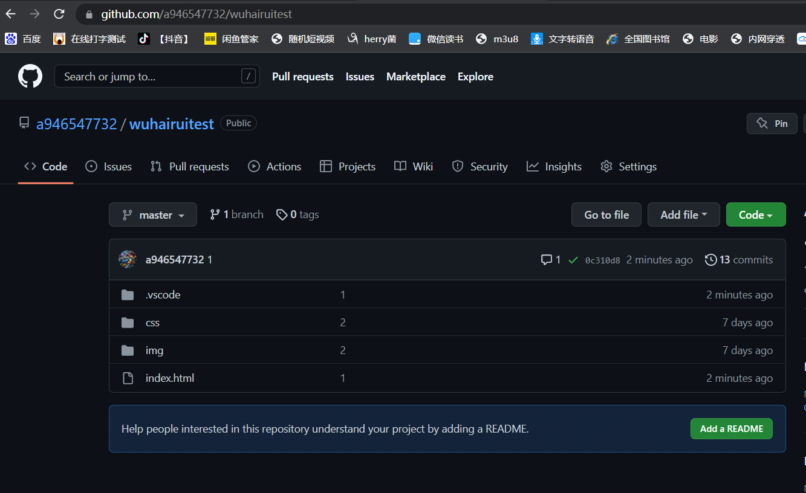
Task: Reload the page with the refresh icon
Action: click(x=59, y=14)
